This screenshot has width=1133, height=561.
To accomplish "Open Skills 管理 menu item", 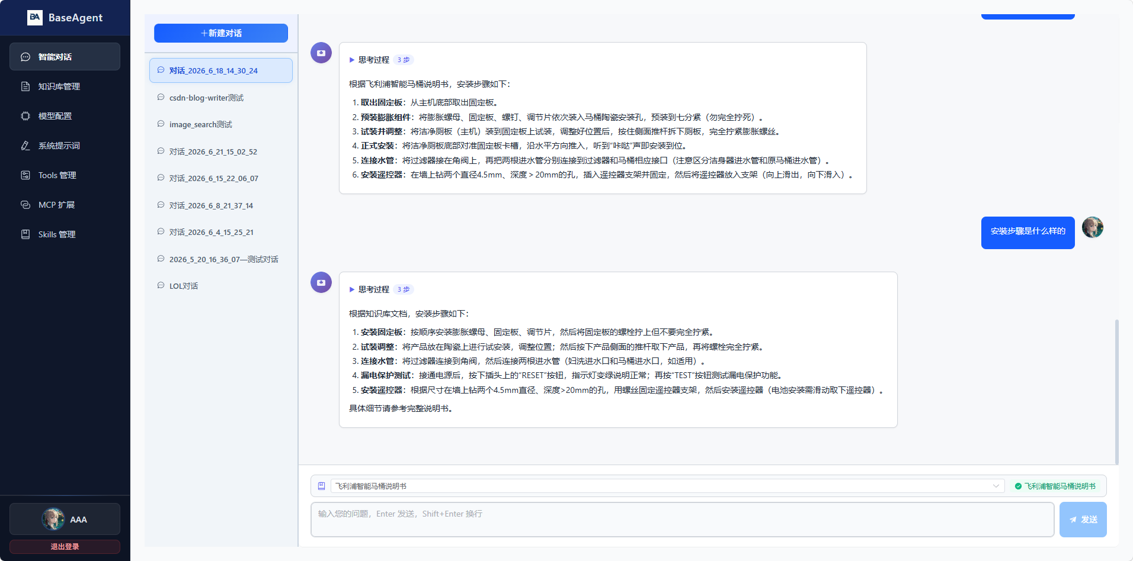I will [65, 234].
